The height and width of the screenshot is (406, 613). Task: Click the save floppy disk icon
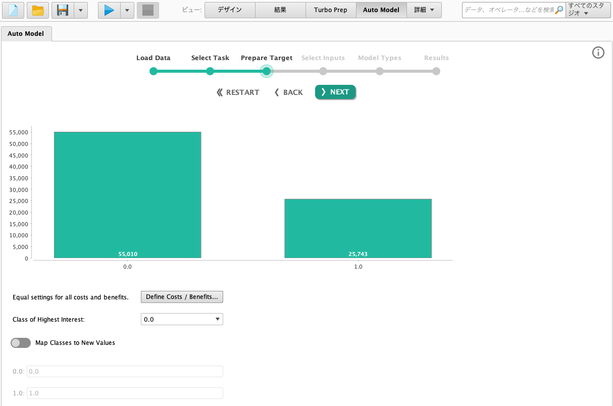(x=63, y=10)
